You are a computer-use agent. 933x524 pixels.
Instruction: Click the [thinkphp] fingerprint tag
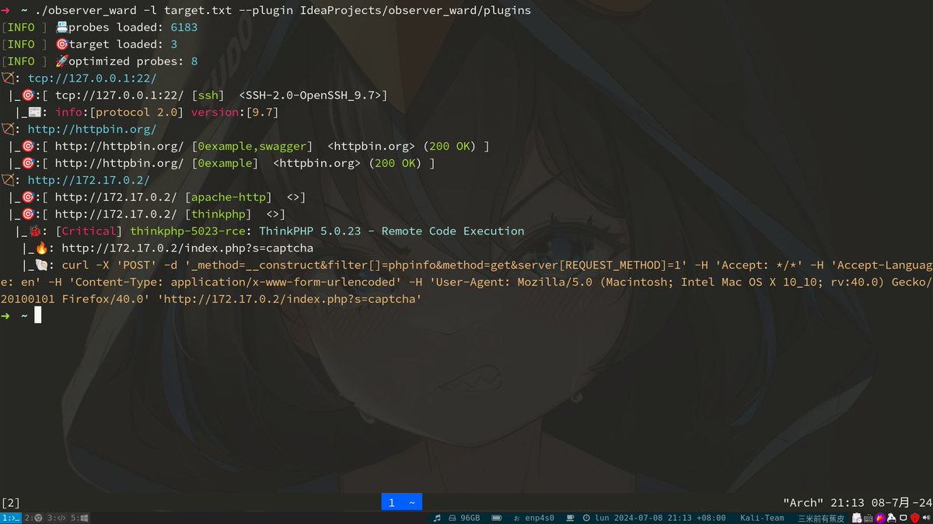pyautogui.click(x=218, y=214)
